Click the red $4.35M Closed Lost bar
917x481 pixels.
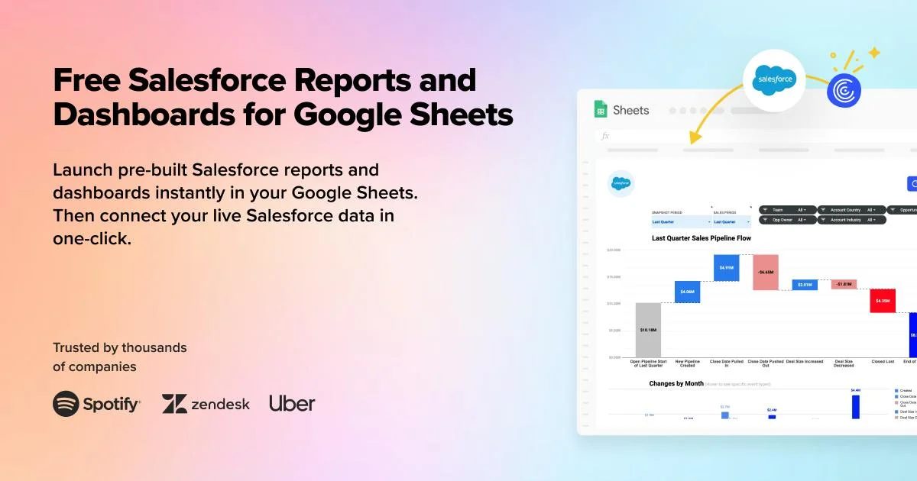click(883, 301)
